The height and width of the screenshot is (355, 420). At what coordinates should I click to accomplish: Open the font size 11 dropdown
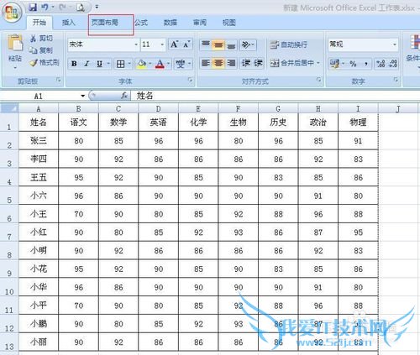tap(162, 44)
